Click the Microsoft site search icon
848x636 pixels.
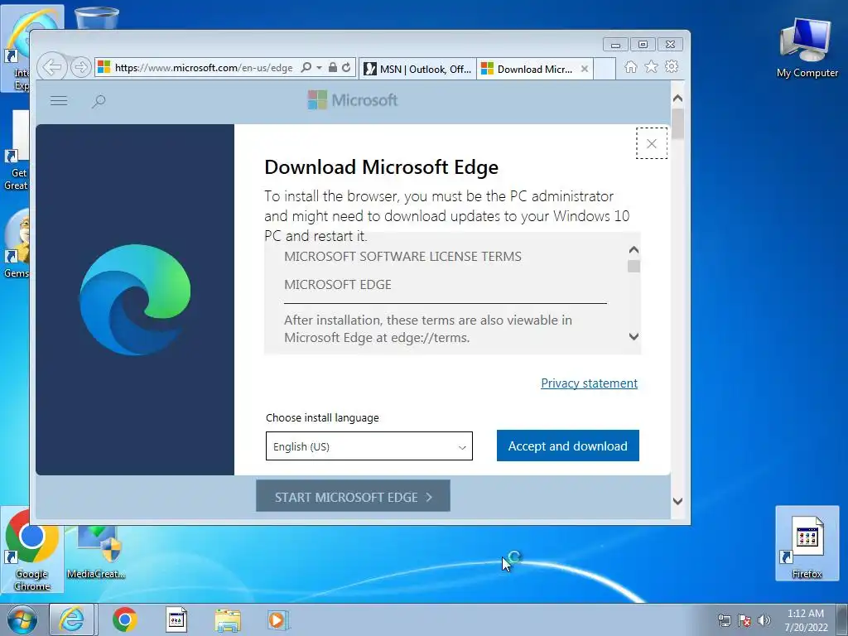(x=99, y=101)
